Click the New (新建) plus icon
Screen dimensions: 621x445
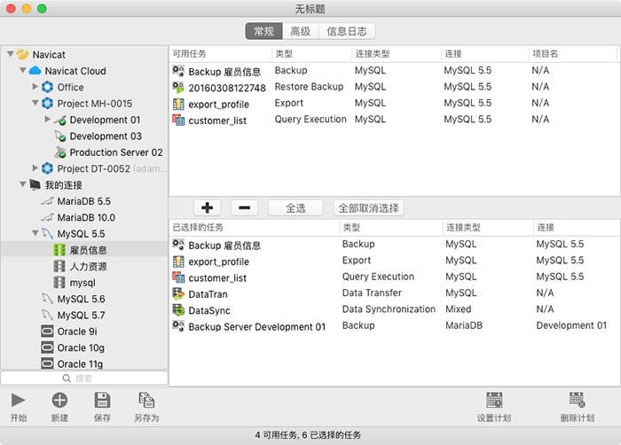coord(59,401)
